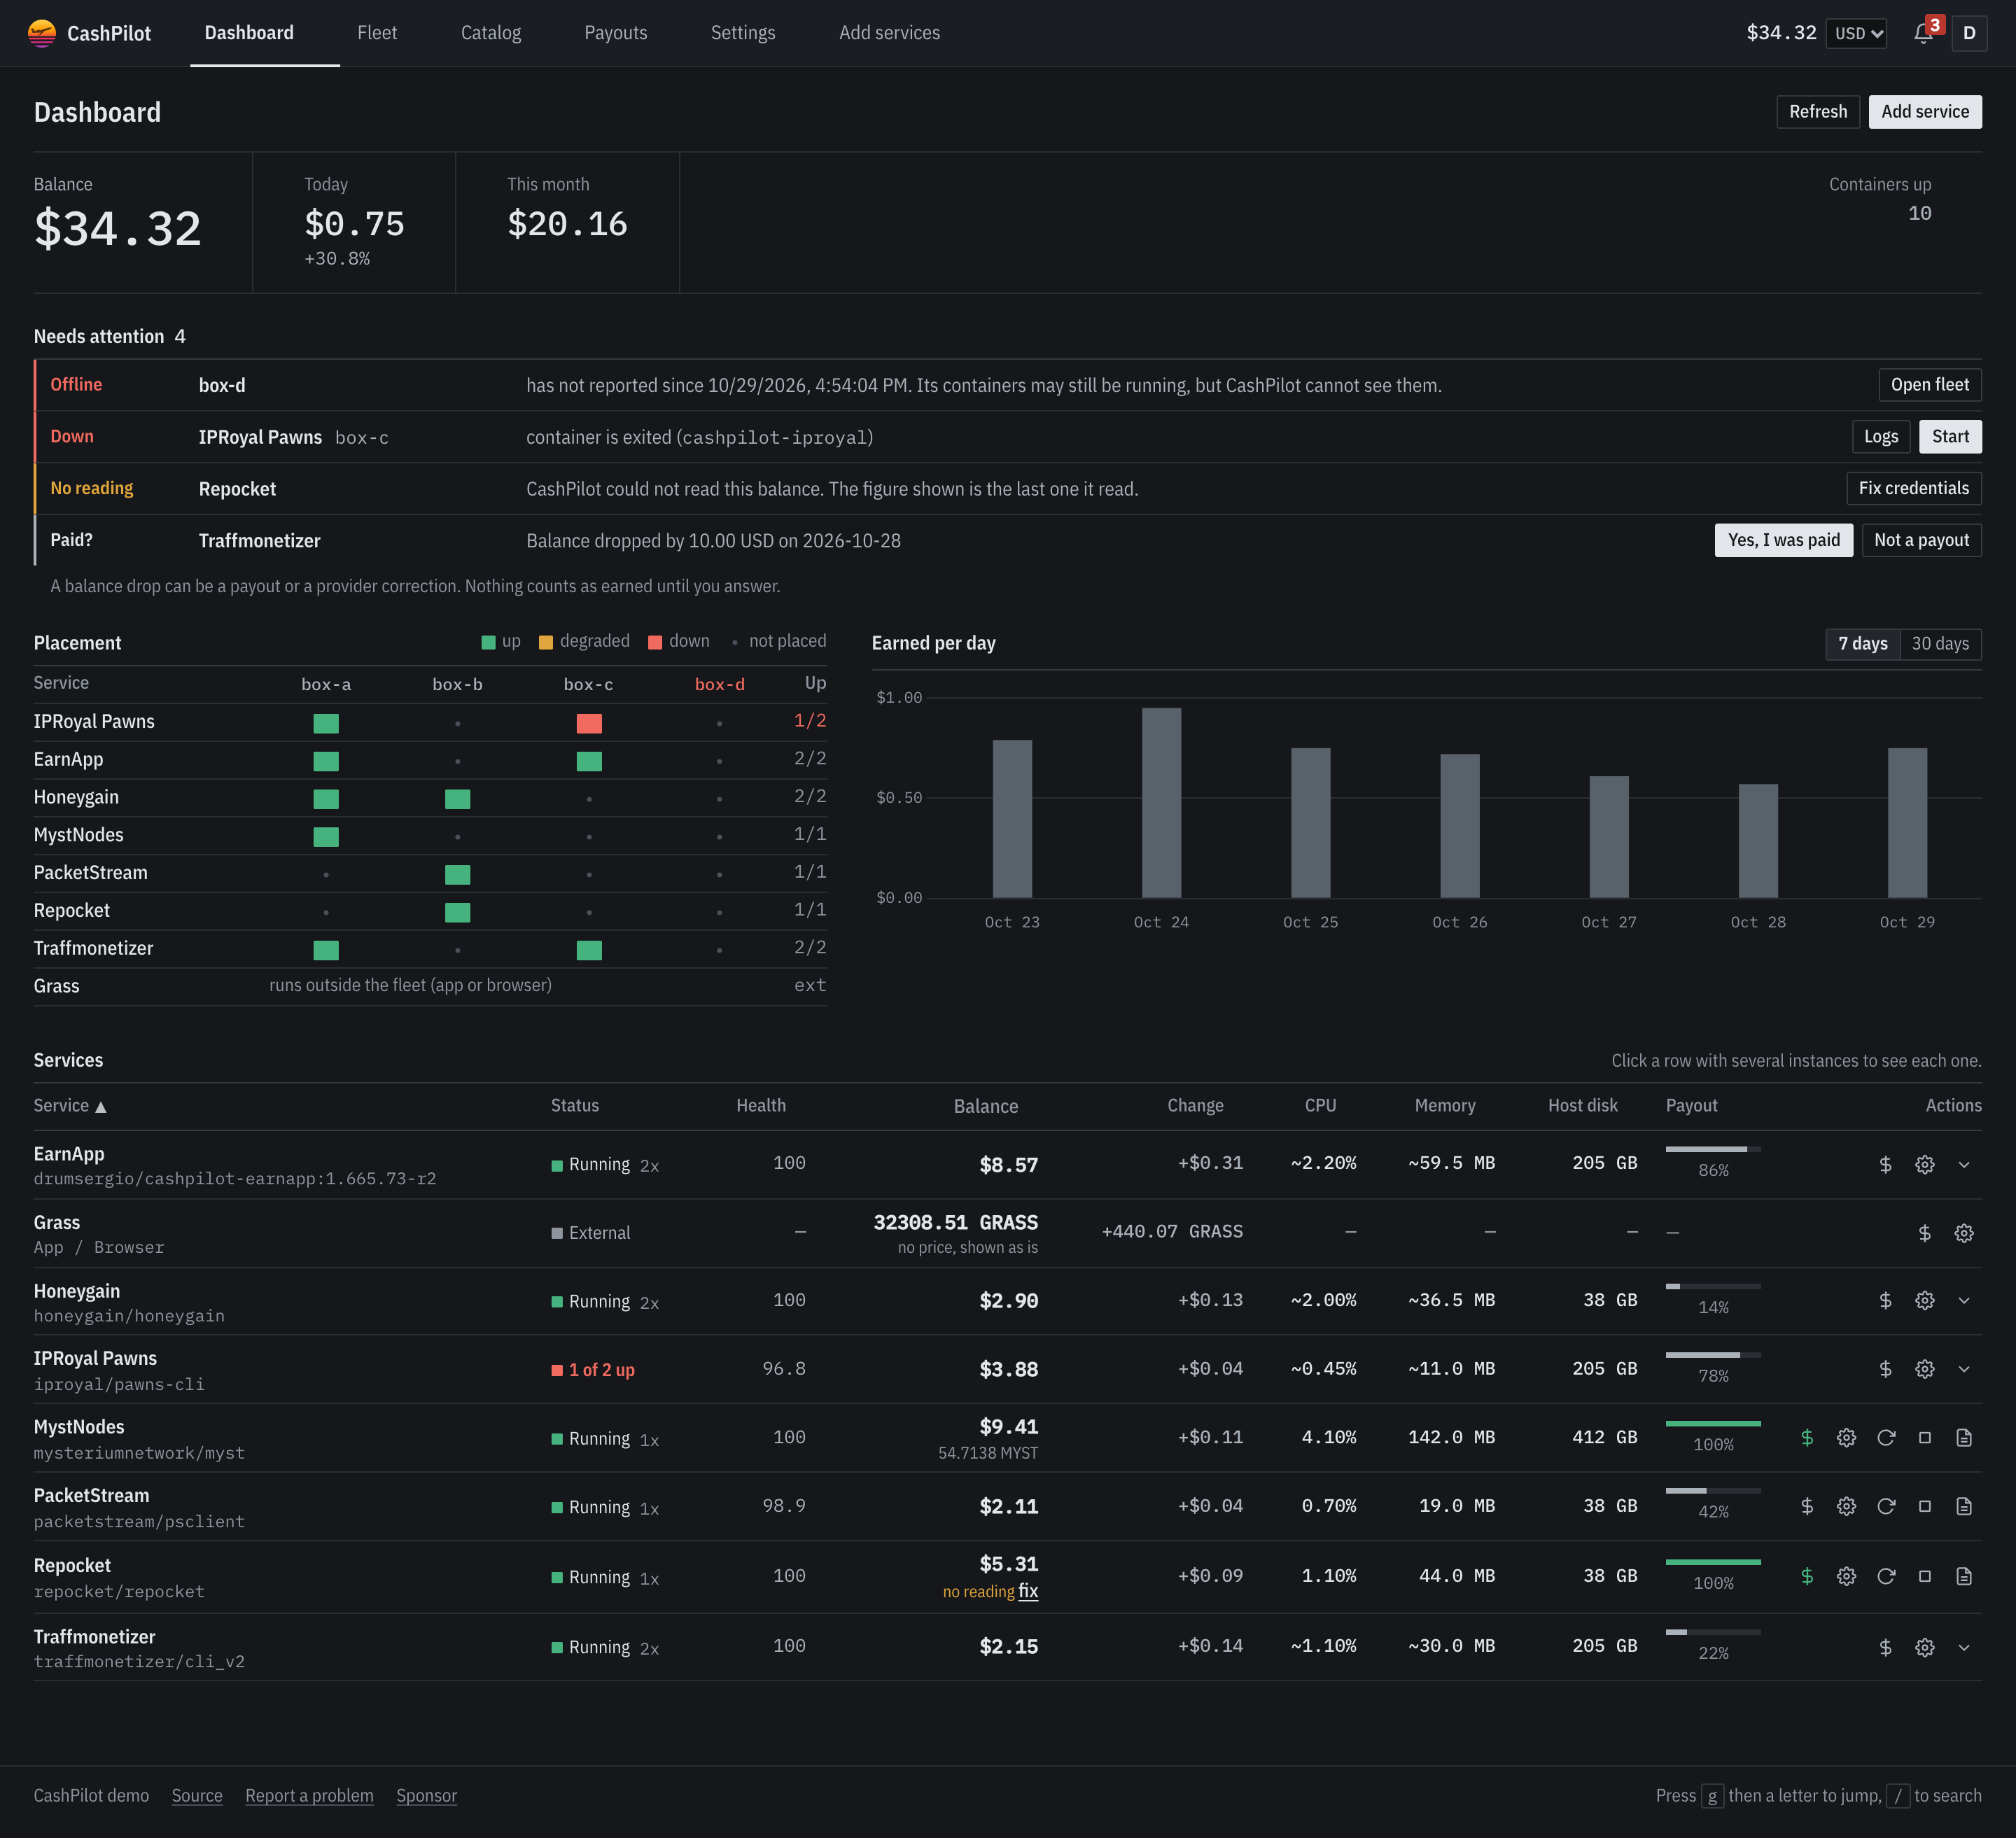The width and height of the screenshot is (2016, 1838).
Task: Sort by the Service column header
Action: coord(70,1106)
